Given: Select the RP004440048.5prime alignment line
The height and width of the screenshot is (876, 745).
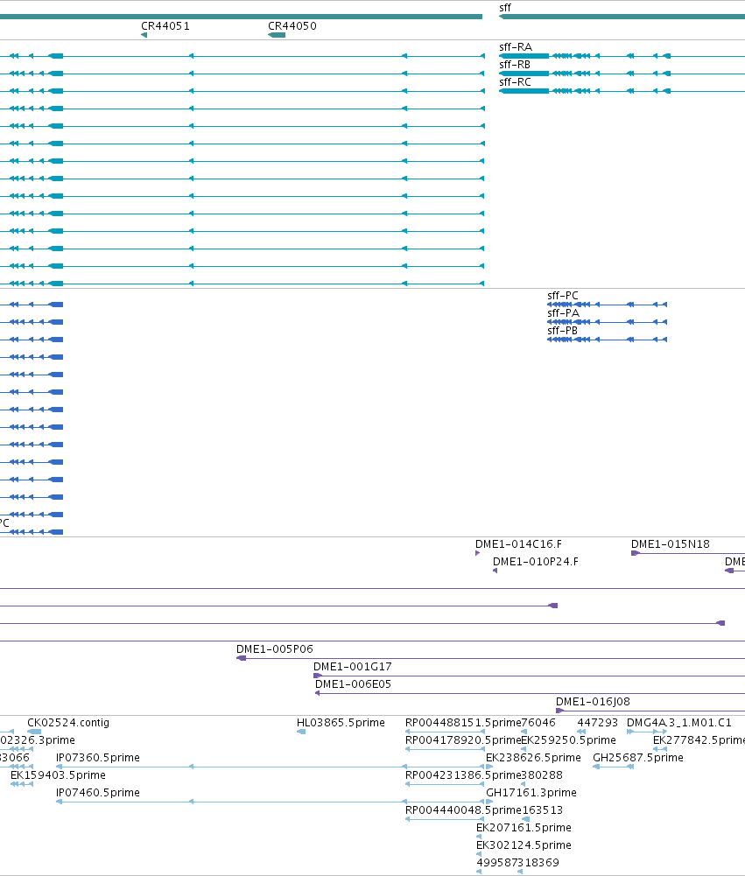Looking at the screenshot, I should [445, 820].
